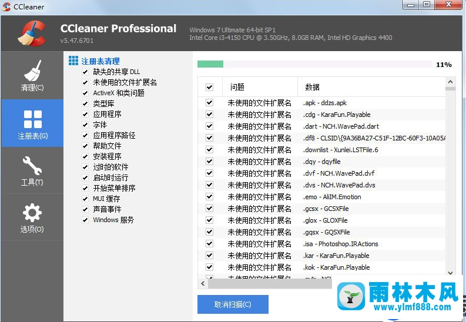Toggle MUI 缓存 checkbox
Screen dimensions: 466x322
tap(85, 199)
